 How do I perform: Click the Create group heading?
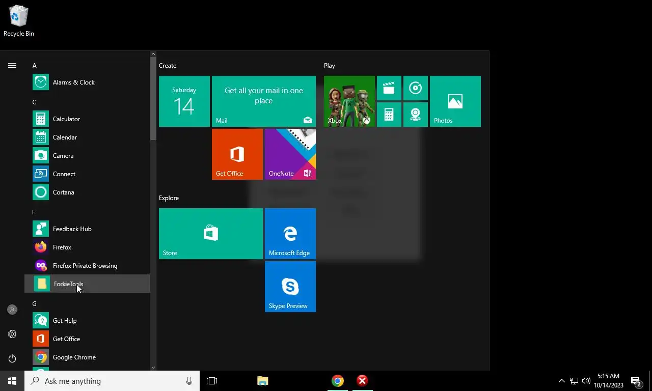168,66
